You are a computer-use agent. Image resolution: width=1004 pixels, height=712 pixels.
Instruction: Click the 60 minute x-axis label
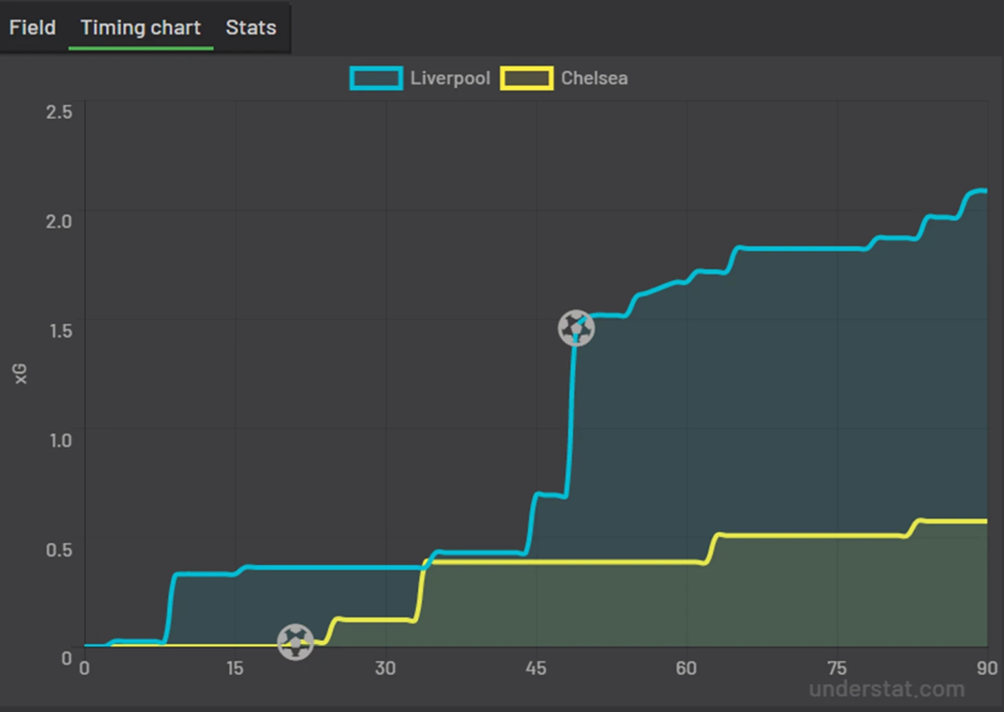tap(686, 668)
